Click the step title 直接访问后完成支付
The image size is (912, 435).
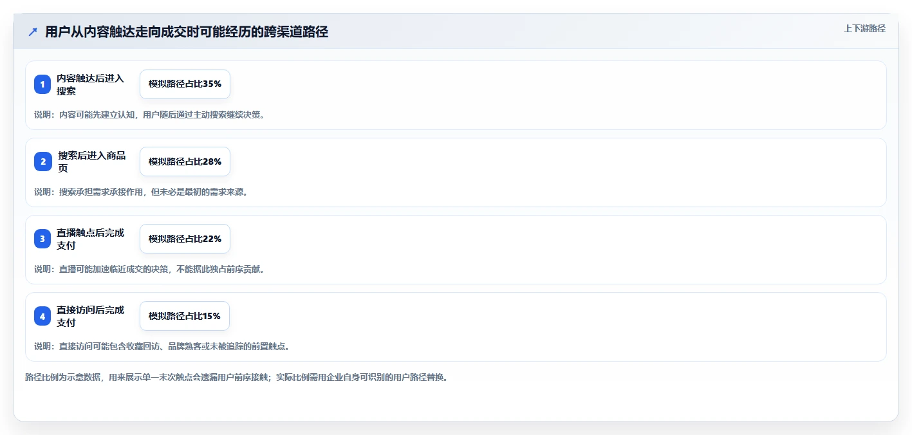click(x=90, y=316)
